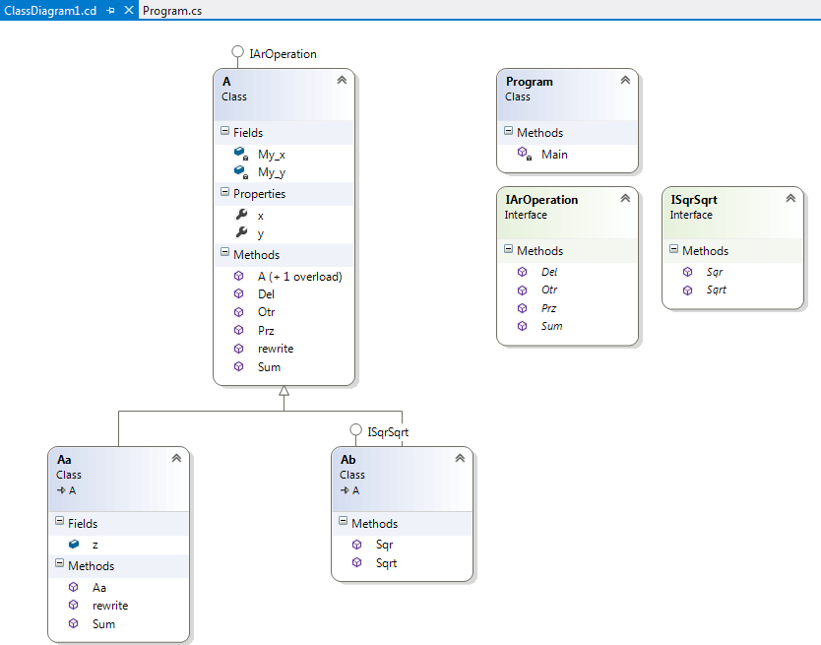Click the rewrite method icon in class Aa
Viewport: 821px width, 645px height.
click(73, 605)
